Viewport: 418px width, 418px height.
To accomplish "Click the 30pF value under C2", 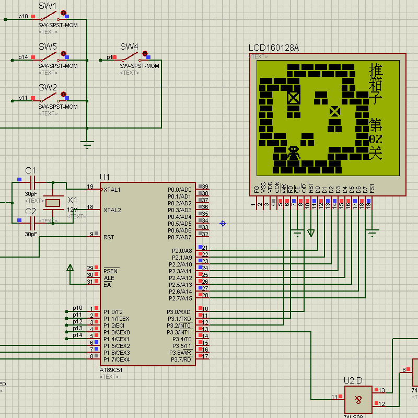I will [x=31, y=234].
